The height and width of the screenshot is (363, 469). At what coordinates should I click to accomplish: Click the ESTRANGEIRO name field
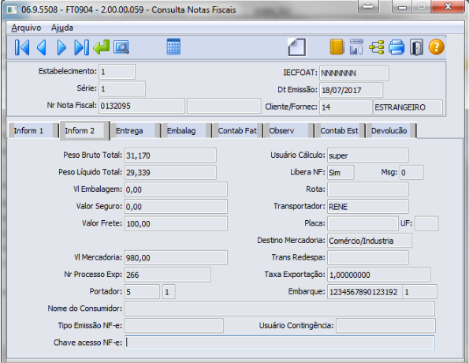pyautogui.click(x=408, y=107)
